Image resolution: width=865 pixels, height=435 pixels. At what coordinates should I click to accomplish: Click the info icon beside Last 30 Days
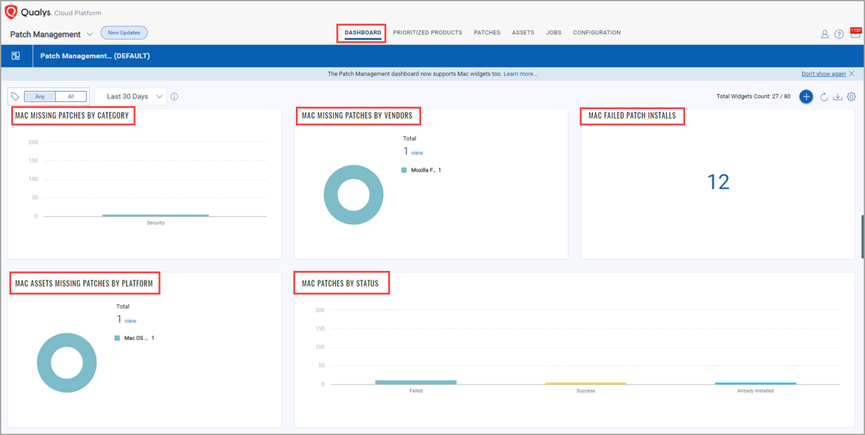(174, 97)
